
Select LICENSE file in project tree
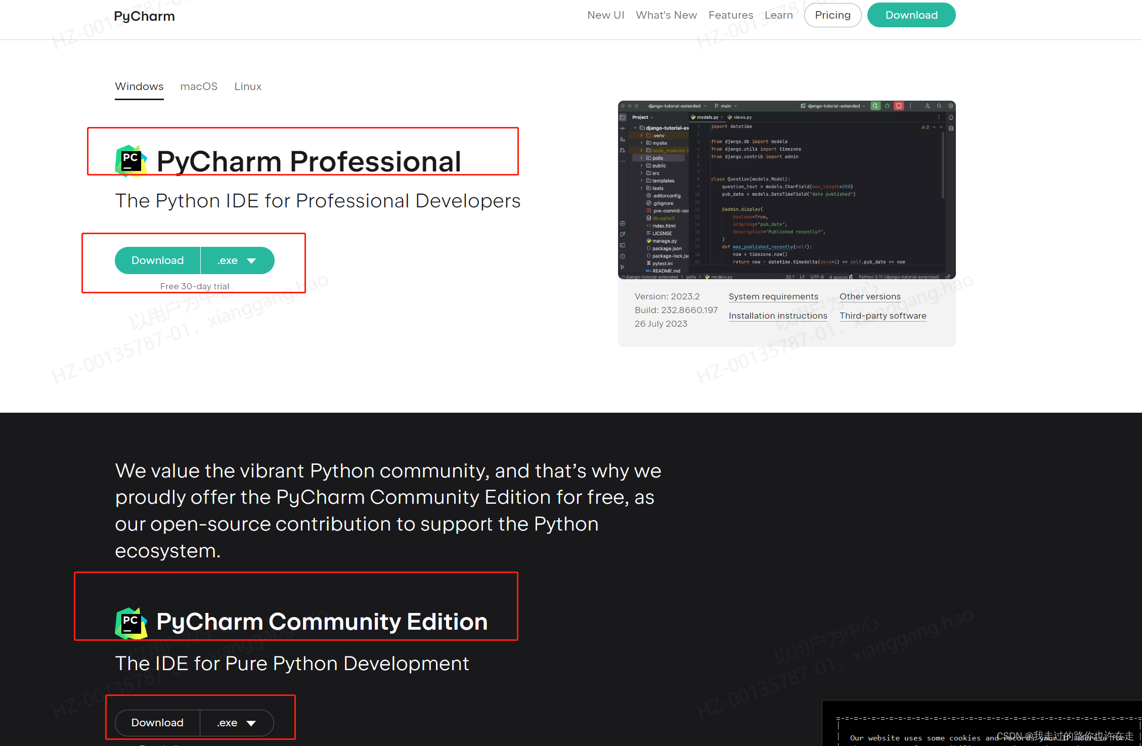coord(659,233)
